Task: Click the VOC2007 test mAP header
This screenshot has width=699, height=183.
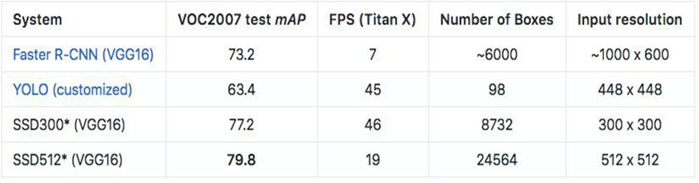Action: [x=241, y=20]
